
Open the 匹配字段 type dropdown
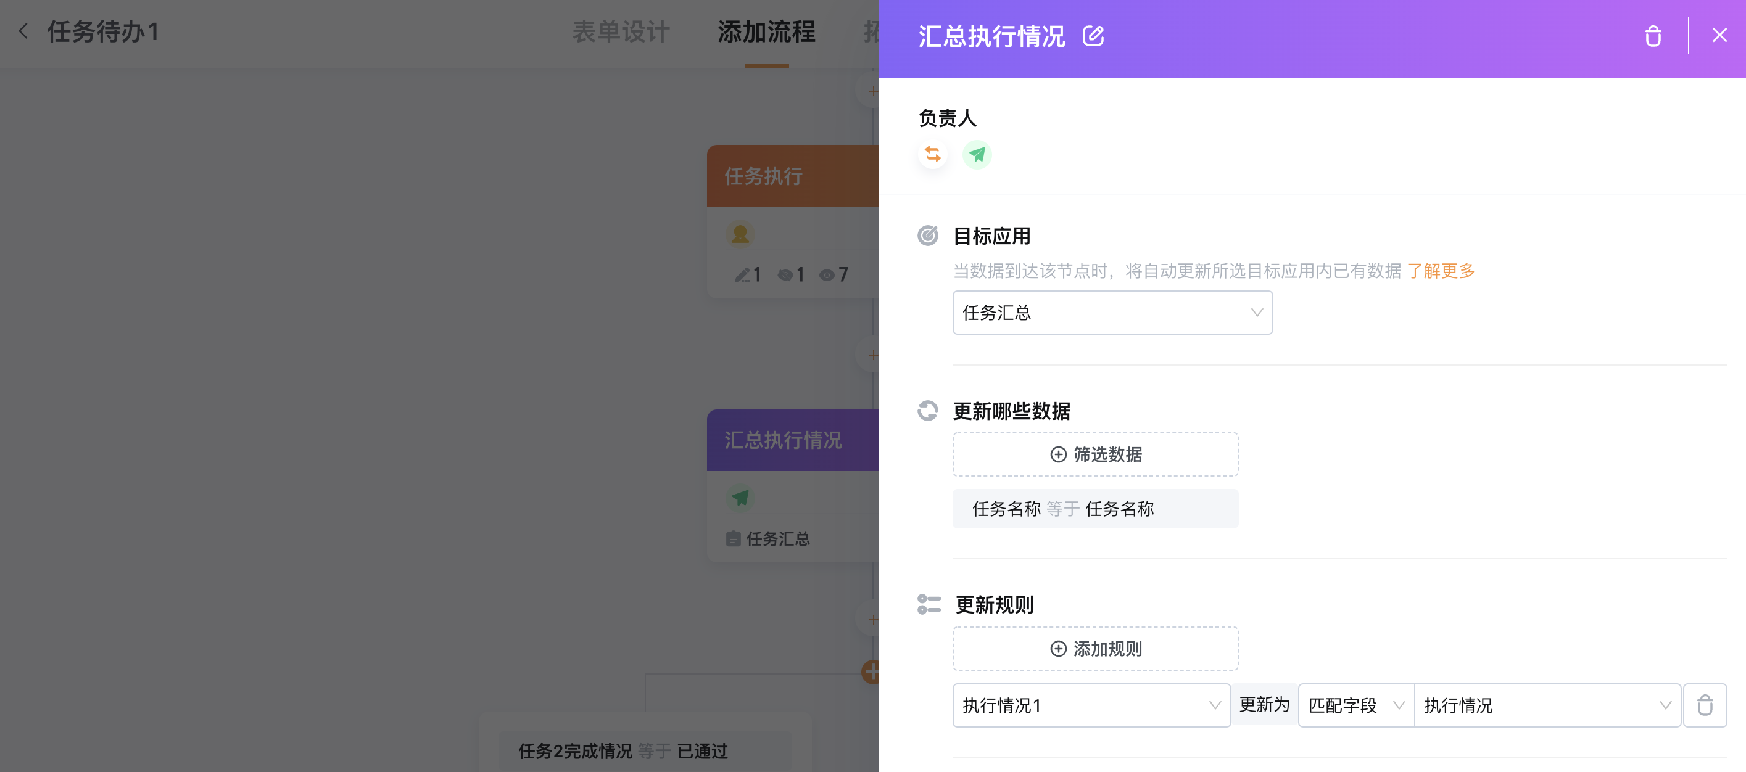pyautogui.click(x=1356, y=705)
